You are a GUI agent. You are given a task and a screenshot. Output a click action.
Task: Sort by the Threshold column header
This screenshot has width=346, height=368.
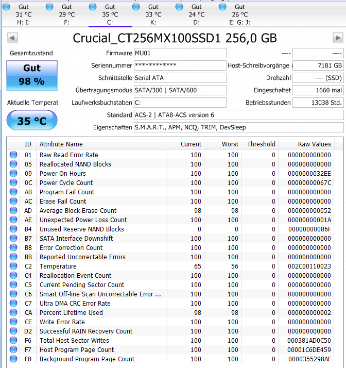point(259,144)
